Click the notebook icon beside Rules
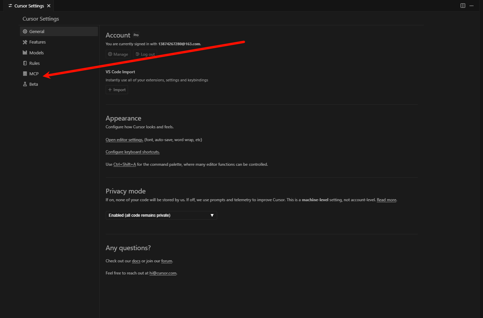The width and height of the screenshot is (483, 318). (25, 63)
